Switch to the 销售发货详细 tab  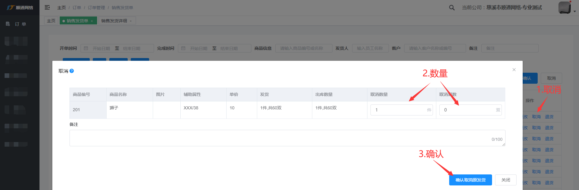tap(114, 21)
